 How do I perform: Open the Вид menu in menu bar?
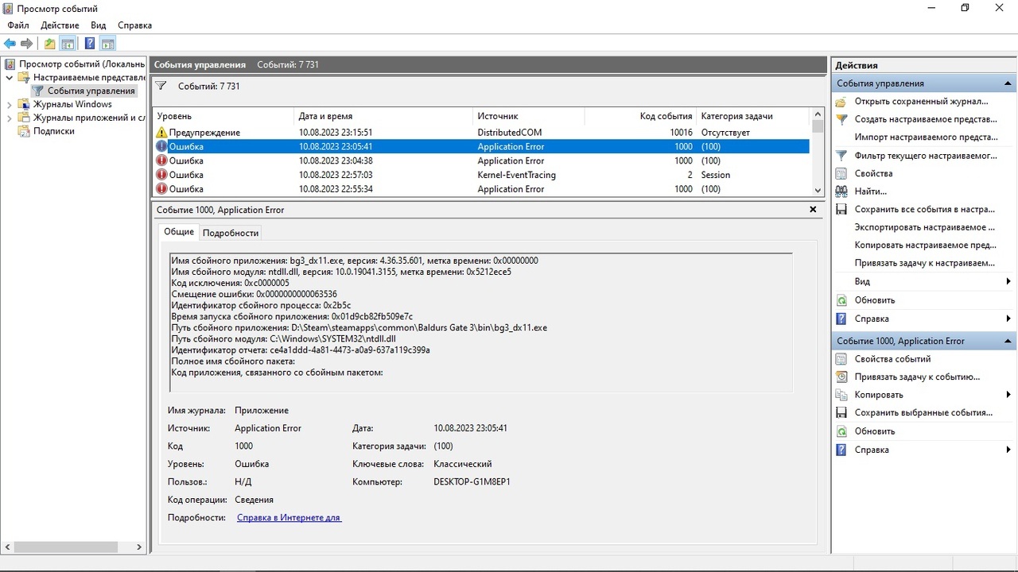coord(99,25)
